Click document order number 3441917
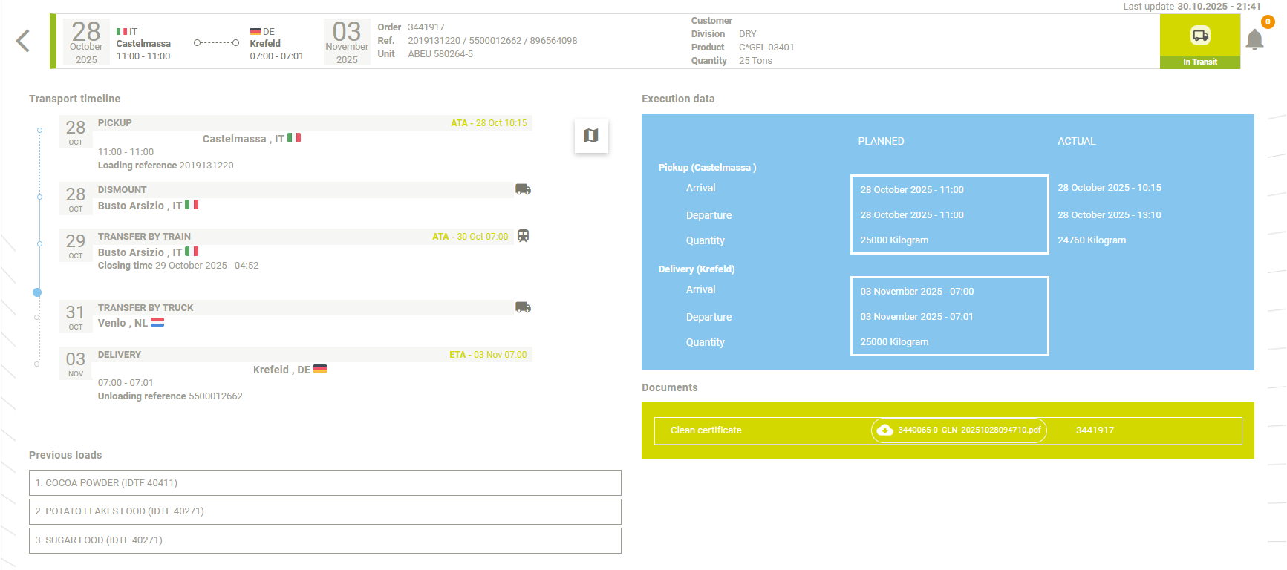 coord(1095,430)
